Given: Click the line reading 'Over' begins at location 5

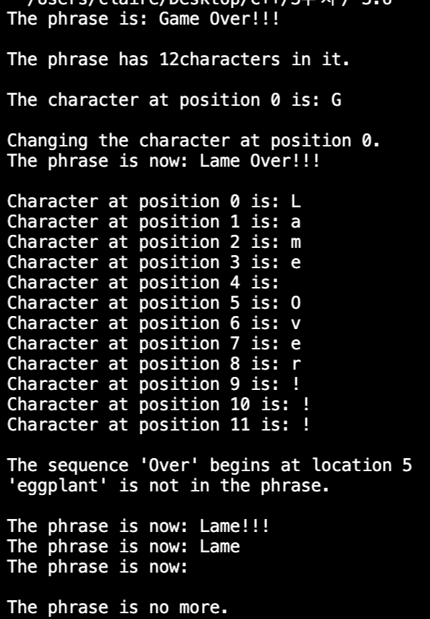Looking at the screenshot, I should 209,465.
